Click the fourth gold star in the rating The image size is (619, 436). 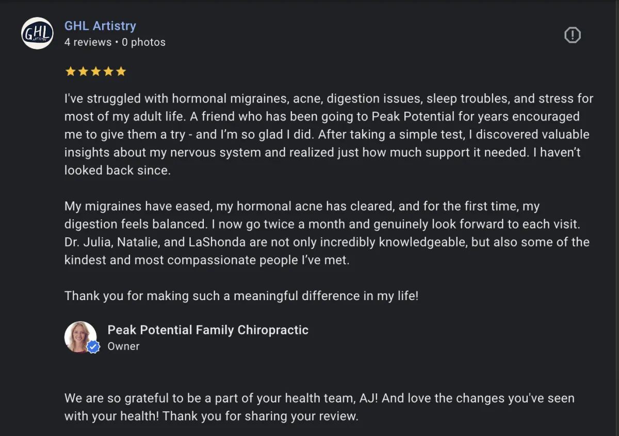[x=108, y=72]
